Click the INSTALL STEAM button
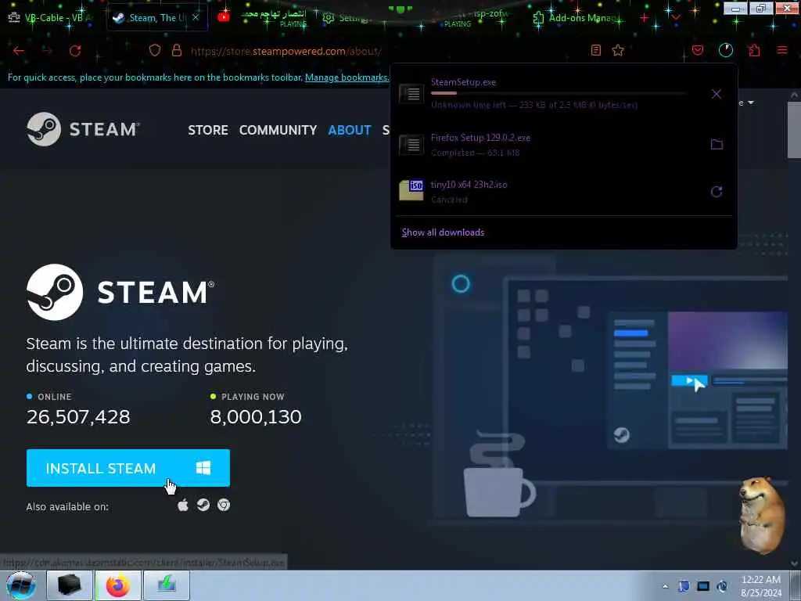The width and height of the screenshot is (801, 601). point(128,468)
